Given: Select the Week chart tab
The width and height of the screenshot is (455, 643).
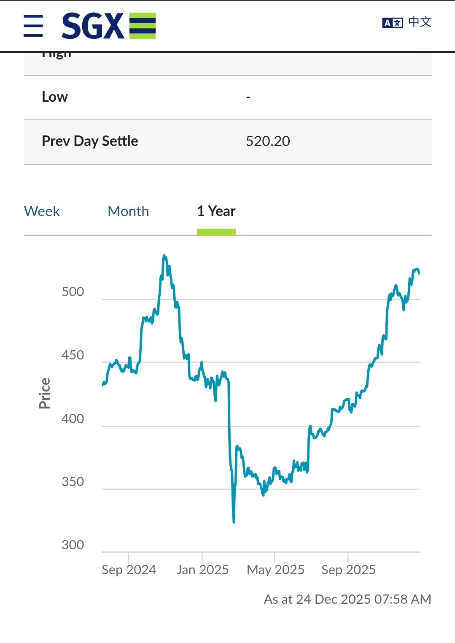Looking at the screenshot, I should tap(42, 211).
